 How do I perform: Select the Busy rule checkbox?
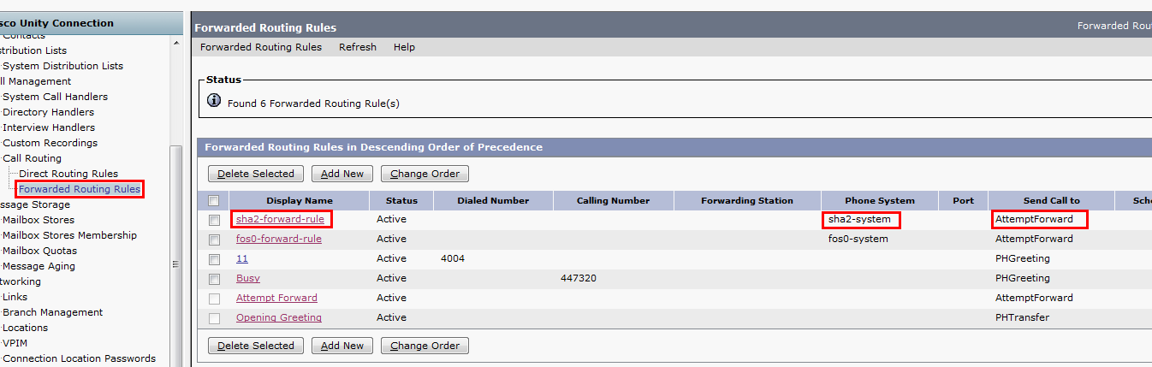[x=214, y=279]
